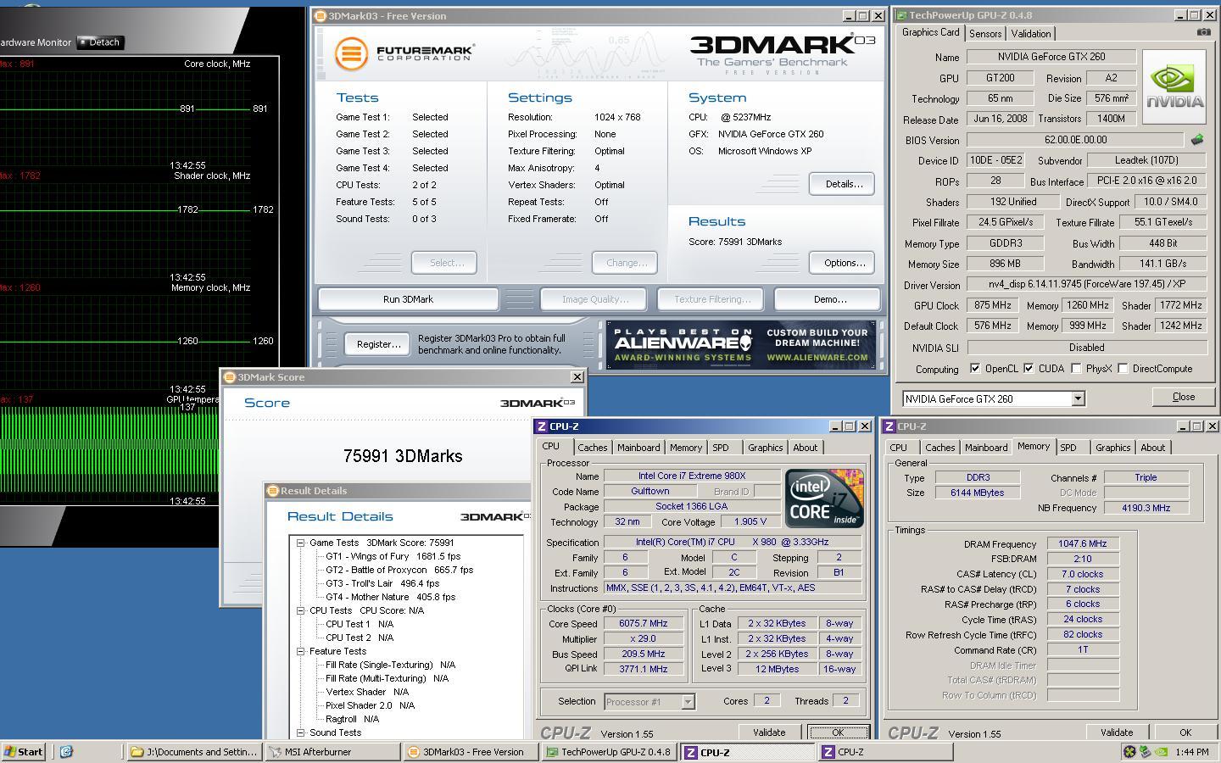Open the Mainboard tab in the CPU tab CPU-Z window

tap(638, 448)
